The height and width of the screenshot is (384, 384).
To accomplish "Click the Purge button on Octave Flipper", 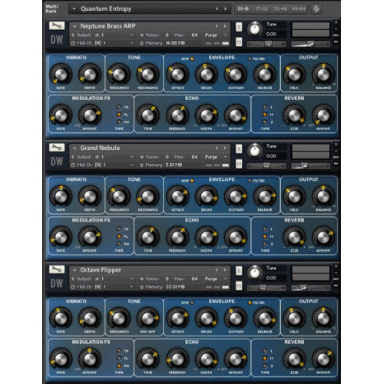I will [x=211, y=279].
